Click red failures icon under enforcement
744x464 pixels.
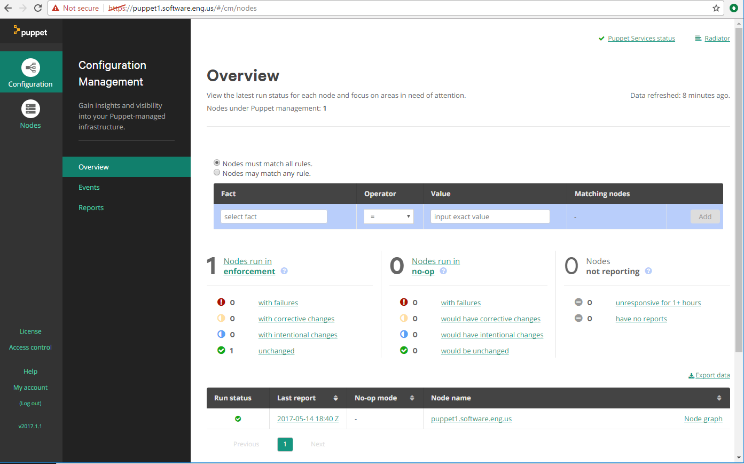pos(221,302)
